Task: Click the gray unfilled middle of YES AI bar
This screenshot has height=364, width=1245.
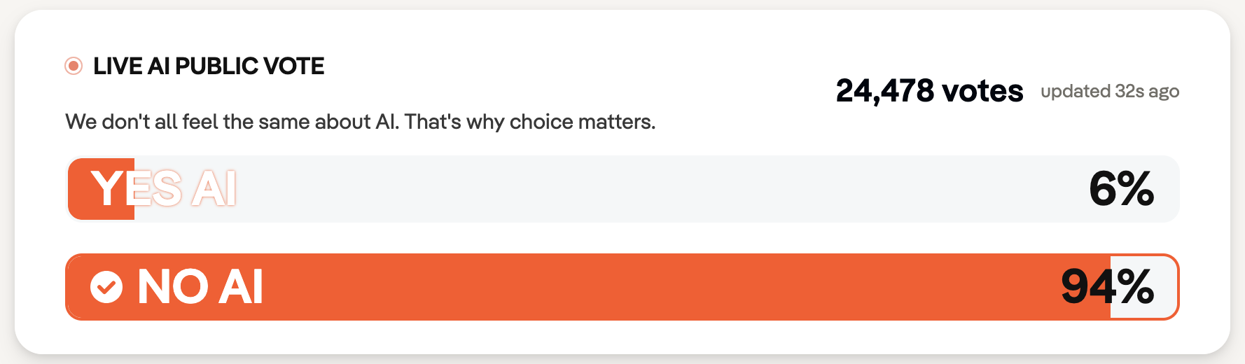Action: [623, 189]
